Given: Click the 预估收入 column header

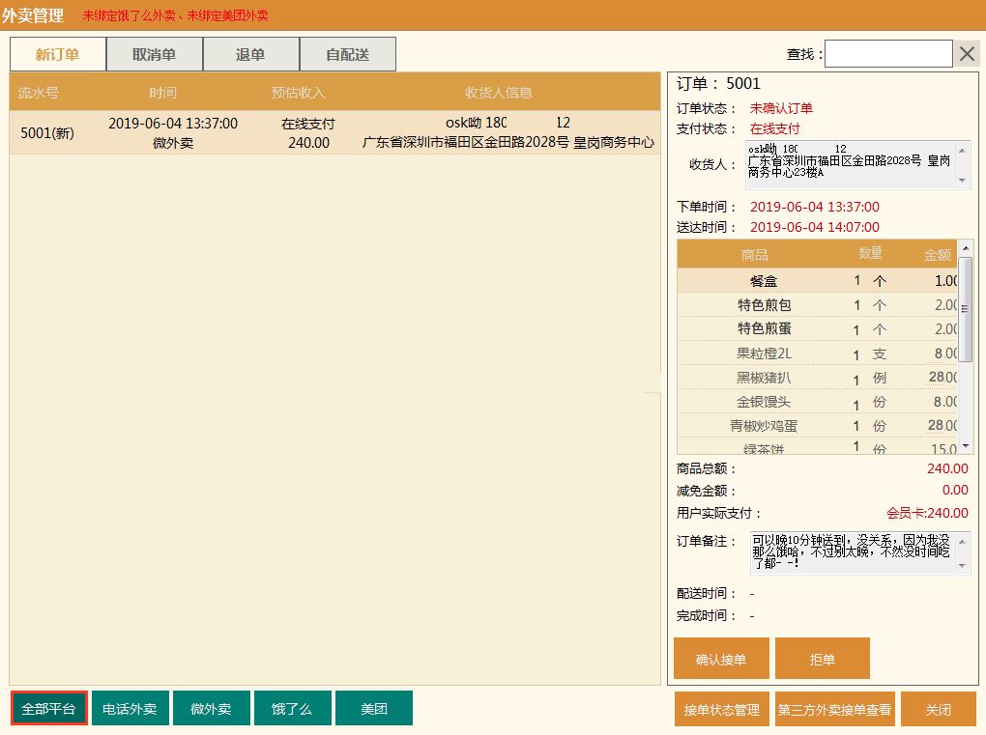Looking at the screenshot, I should (x=298, y=93).
